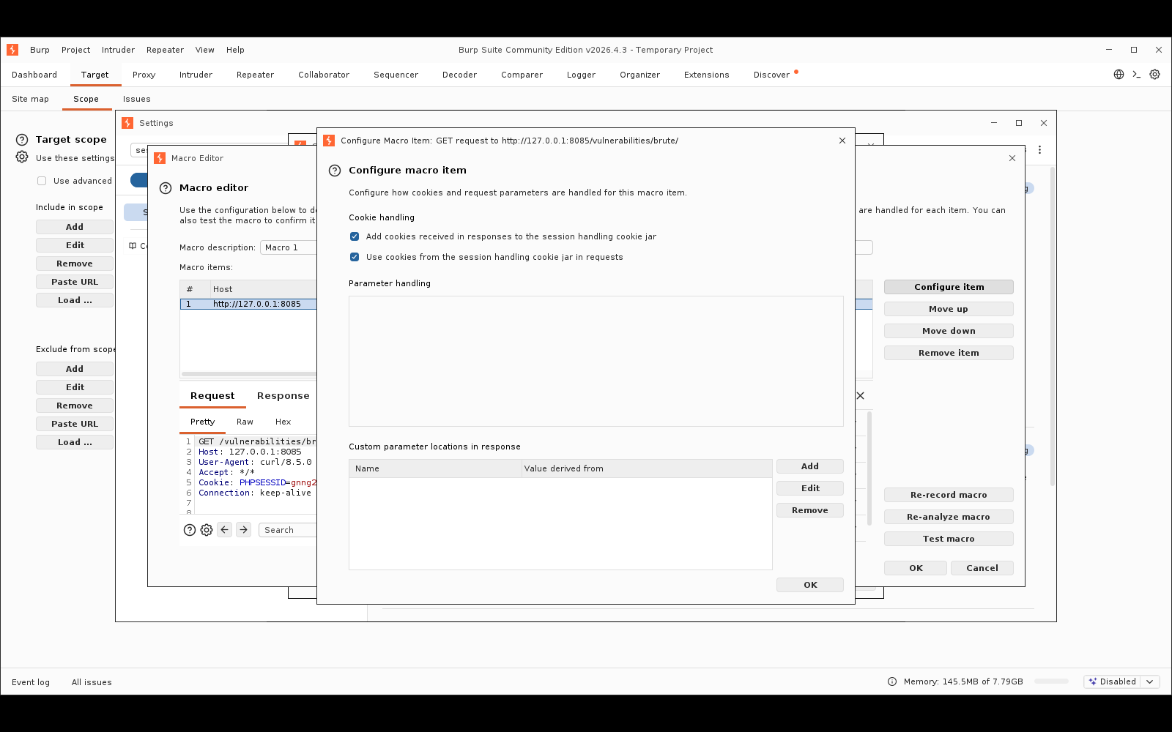Minimize the Settings window
1172x732 pixels.
[994, 123]
